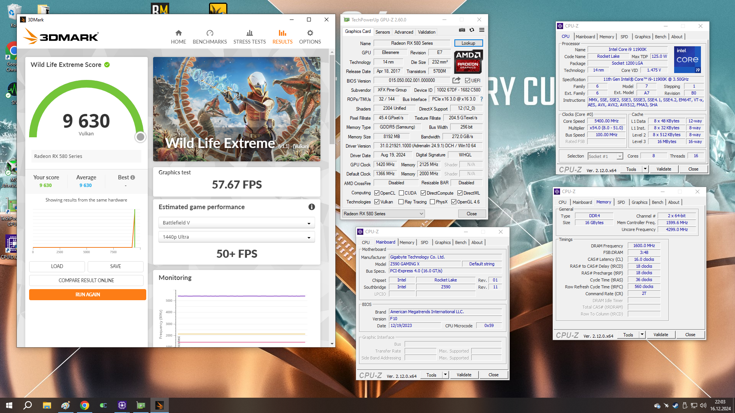The width and height of the screenshot is (735, 413).
Task: Click Lookup button in GPU-Z
Action: pyautogui.click(x=468, y=43)
